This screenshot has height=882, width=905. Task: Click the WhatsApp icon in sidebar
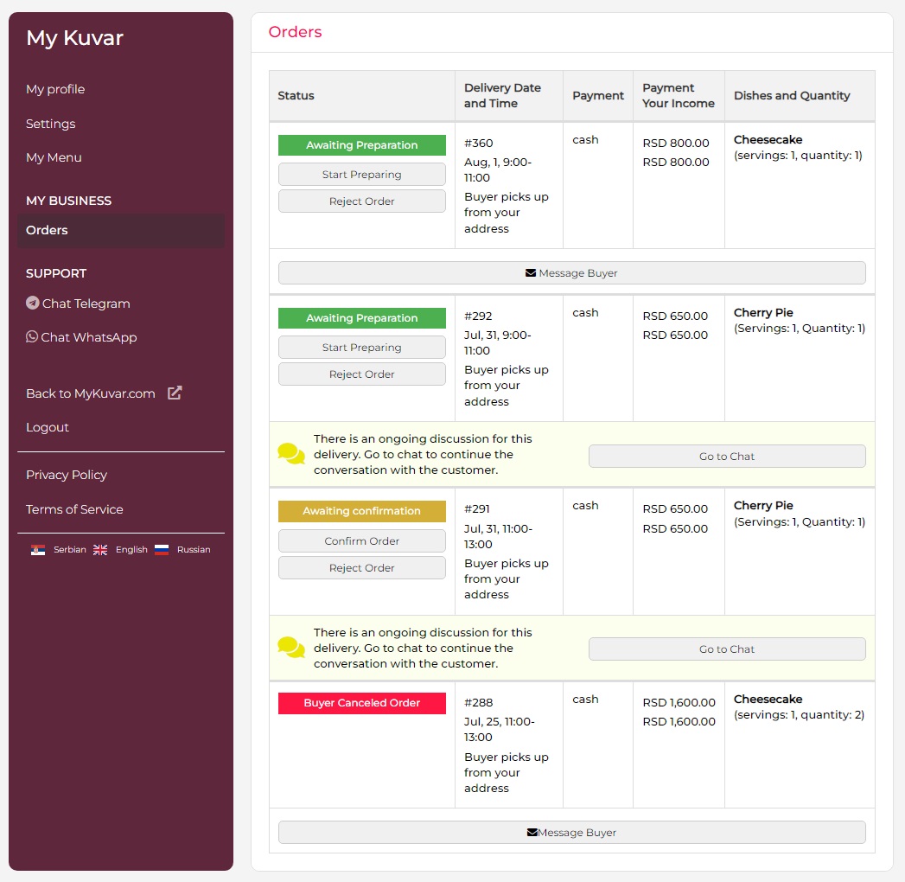click(x=32, y=337)
